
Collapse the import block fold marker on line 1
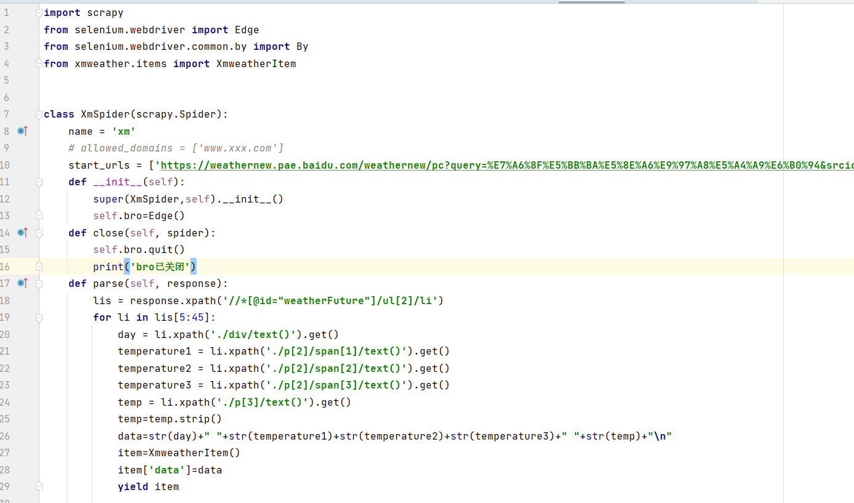click(39, 12)
